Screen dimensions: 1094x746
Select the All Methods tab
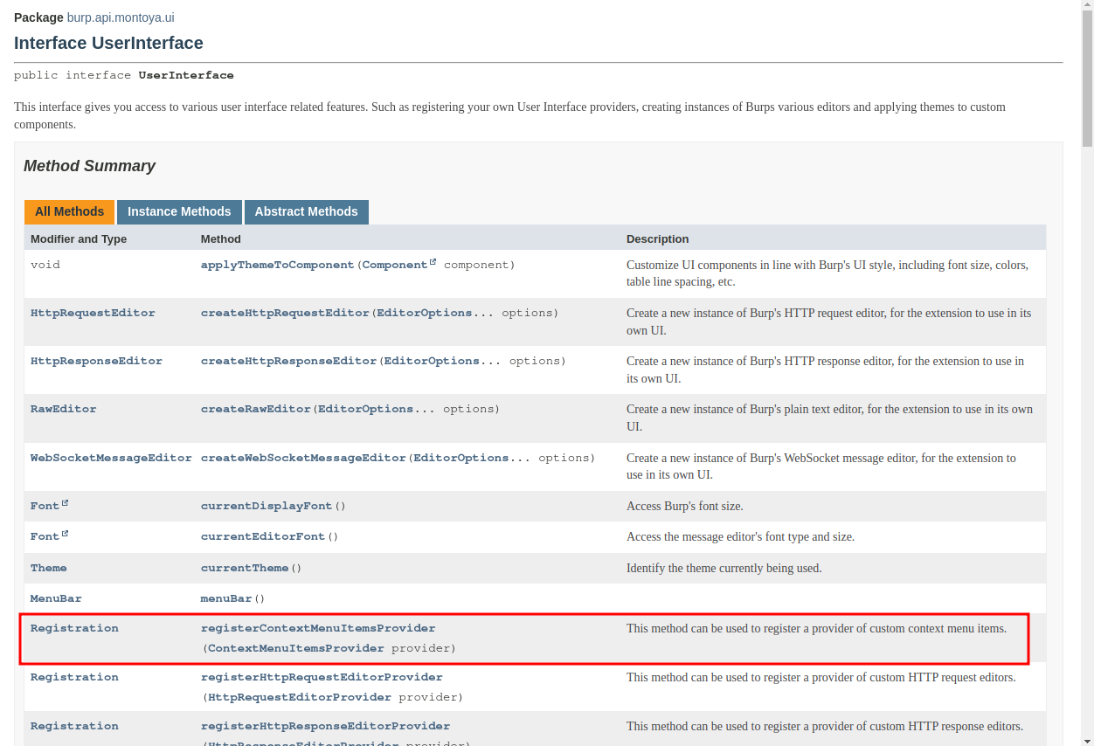click(x=69, y=211)
